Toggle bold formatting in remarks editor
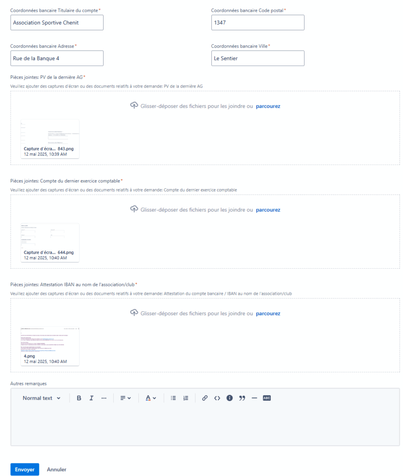The width and height of the screenshot is (403, 476). click(x=79, y=398)
